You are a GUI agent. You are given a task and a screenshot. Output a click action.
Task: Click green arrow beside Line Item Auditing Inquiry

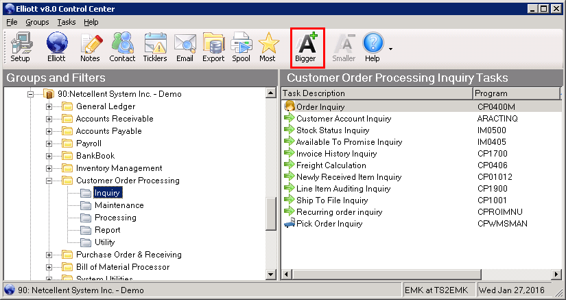tap(289, 188)
